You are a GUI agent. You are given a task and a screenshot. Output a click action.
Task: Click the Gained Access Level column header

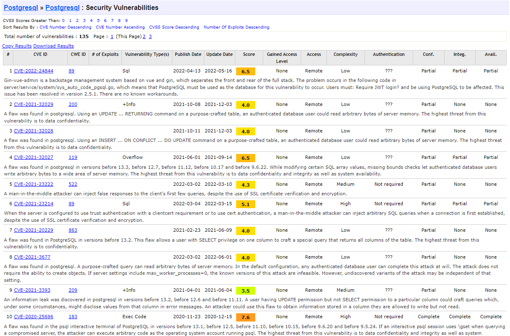tap(282, 58)
